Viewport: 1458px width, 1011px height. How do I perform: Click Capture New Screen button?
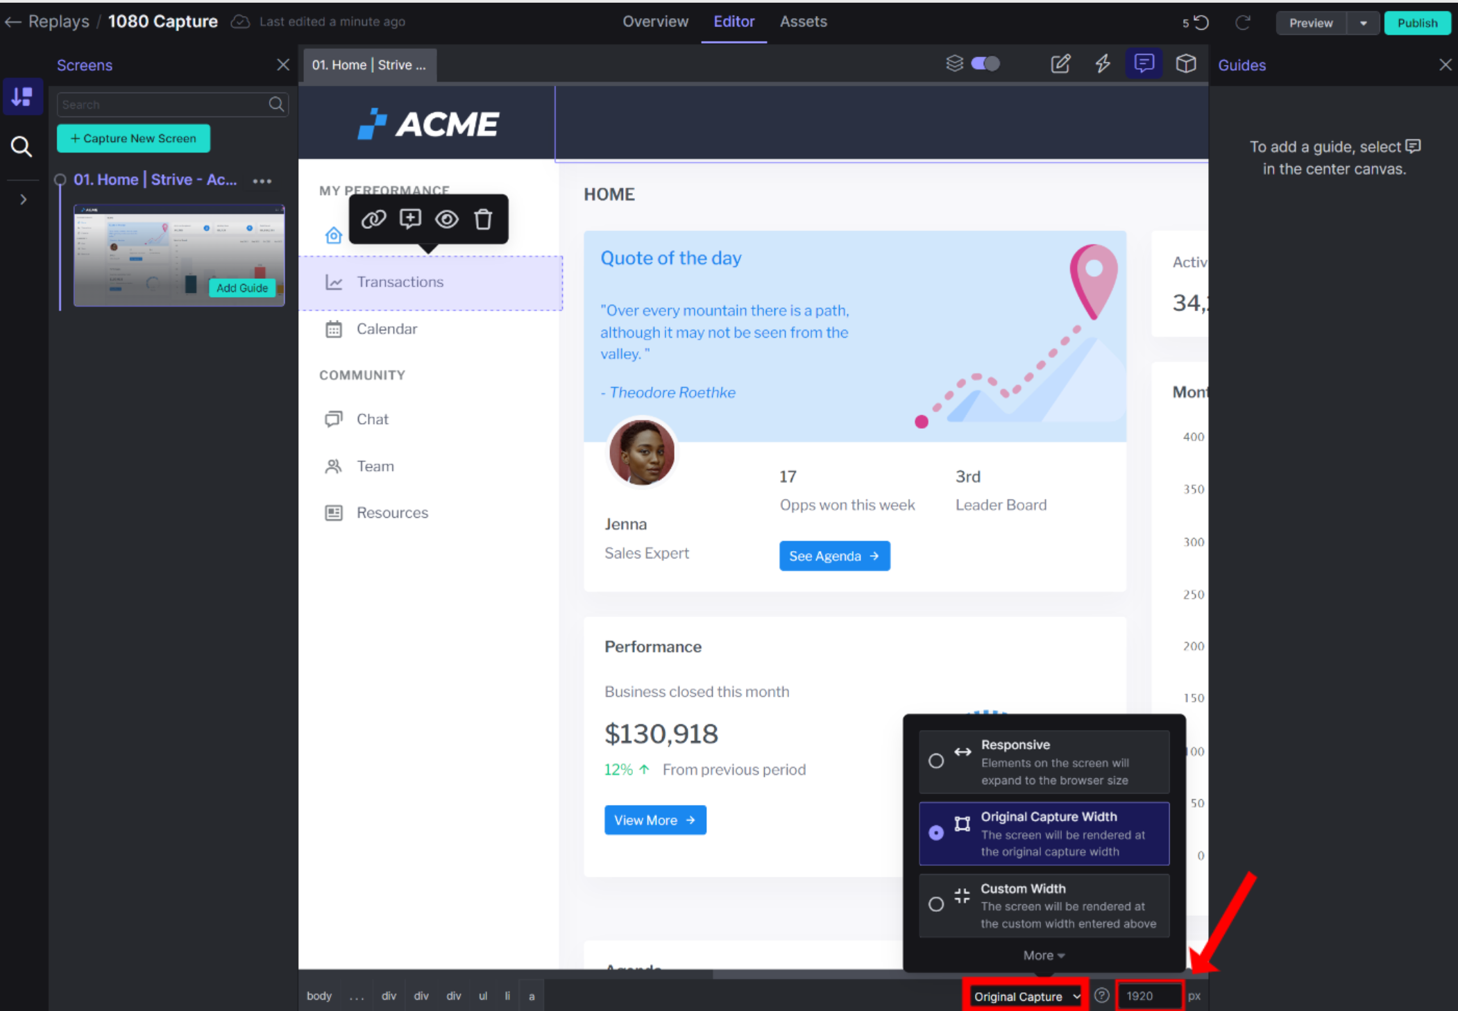click(x=133, y=138)
